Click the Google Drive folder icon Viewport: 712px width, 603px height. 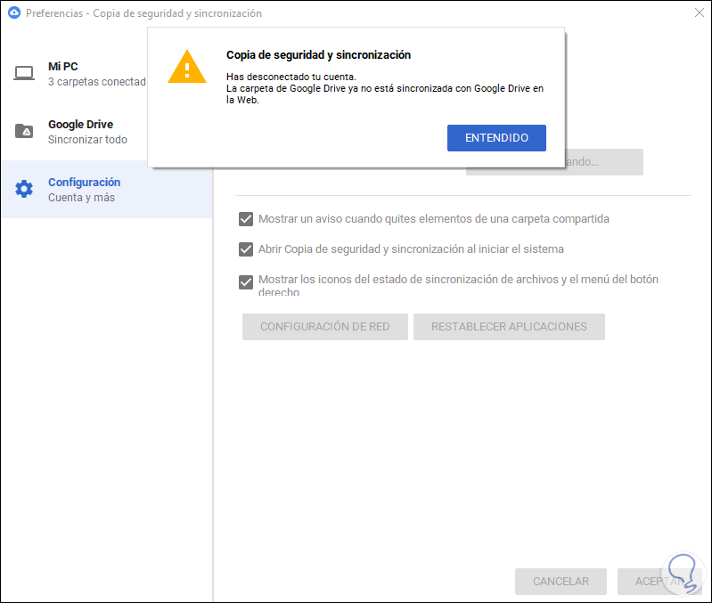24,131
